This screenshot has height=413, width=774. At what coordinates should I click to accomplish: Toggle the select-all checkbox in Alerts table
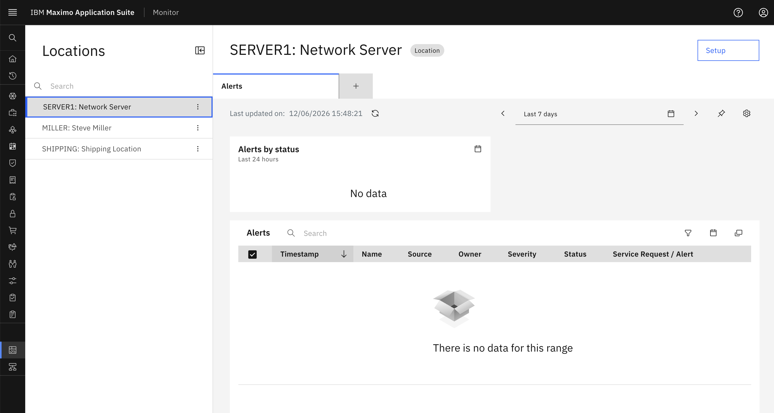[252, 254]
